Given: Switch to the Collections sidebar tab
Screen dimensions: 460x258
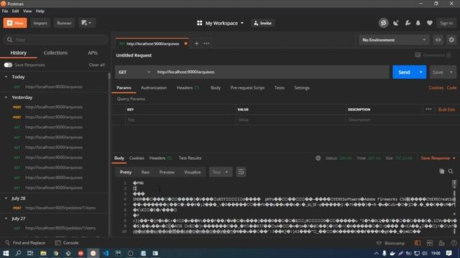Looking at the screenshot, I should (x=55, y=52).
